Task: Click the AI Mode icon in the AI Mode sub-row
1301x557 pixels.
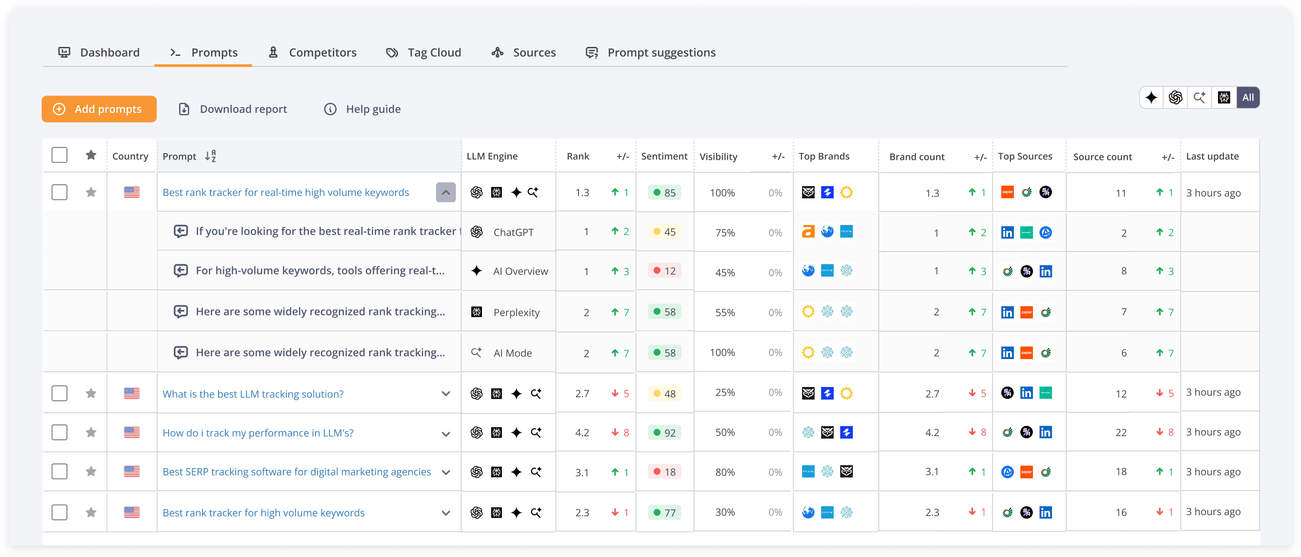Action: (476, 352)
